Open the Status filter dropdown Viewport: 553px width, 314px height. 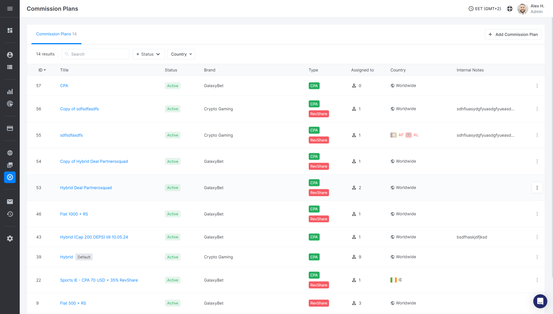coord(148,54)
